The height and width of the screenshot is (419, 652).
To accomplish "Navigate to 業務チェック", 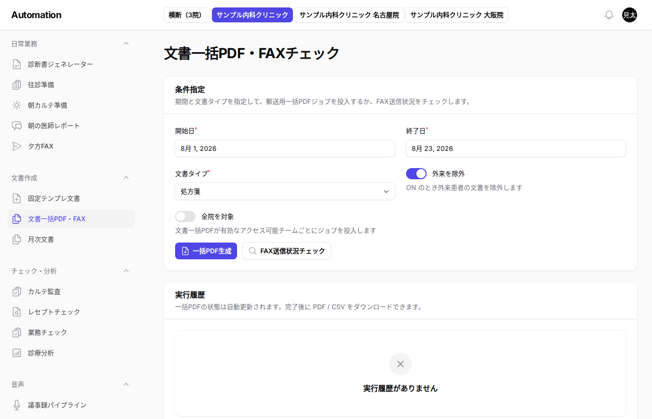I will click(x=71, y=332).
